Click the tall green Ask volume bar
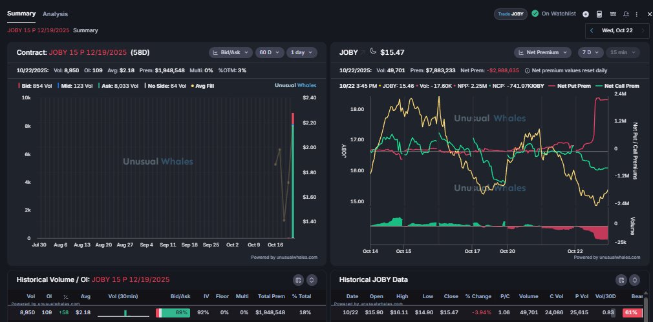Image resolution: width=653 pixels, height=322 pixels. [x=293, y=181]
